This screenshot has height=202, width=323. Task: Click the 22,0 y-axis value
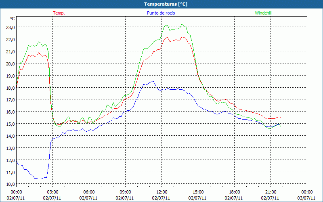(10, 40)
